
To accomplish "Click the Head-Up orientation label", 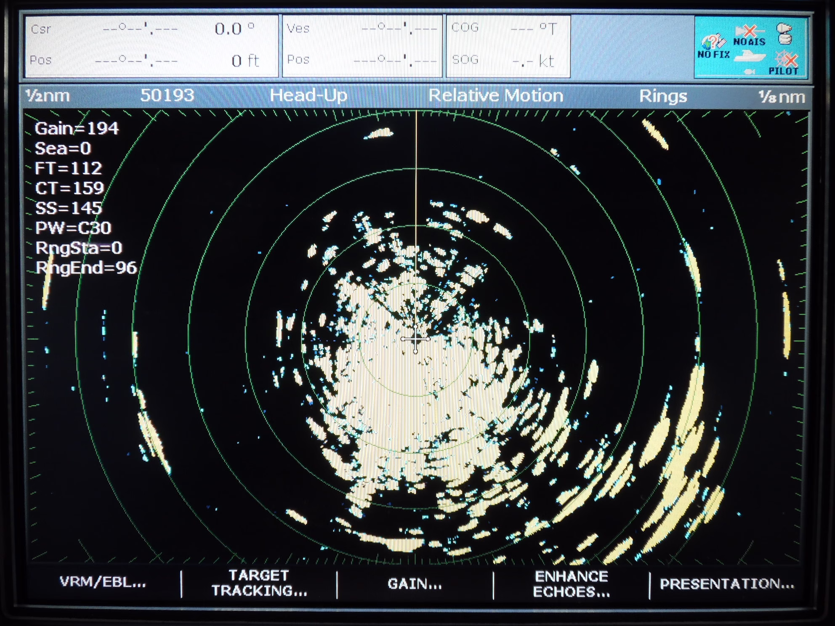I will [308, 95].
